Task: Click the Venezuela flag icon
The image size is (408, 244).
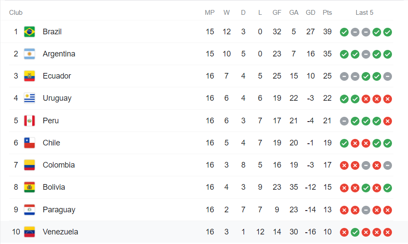Action: pyautogui.click(x=29, y=232)
